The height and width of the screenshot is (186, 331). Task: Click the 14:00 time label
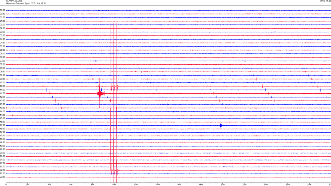[x=2, y=111]
